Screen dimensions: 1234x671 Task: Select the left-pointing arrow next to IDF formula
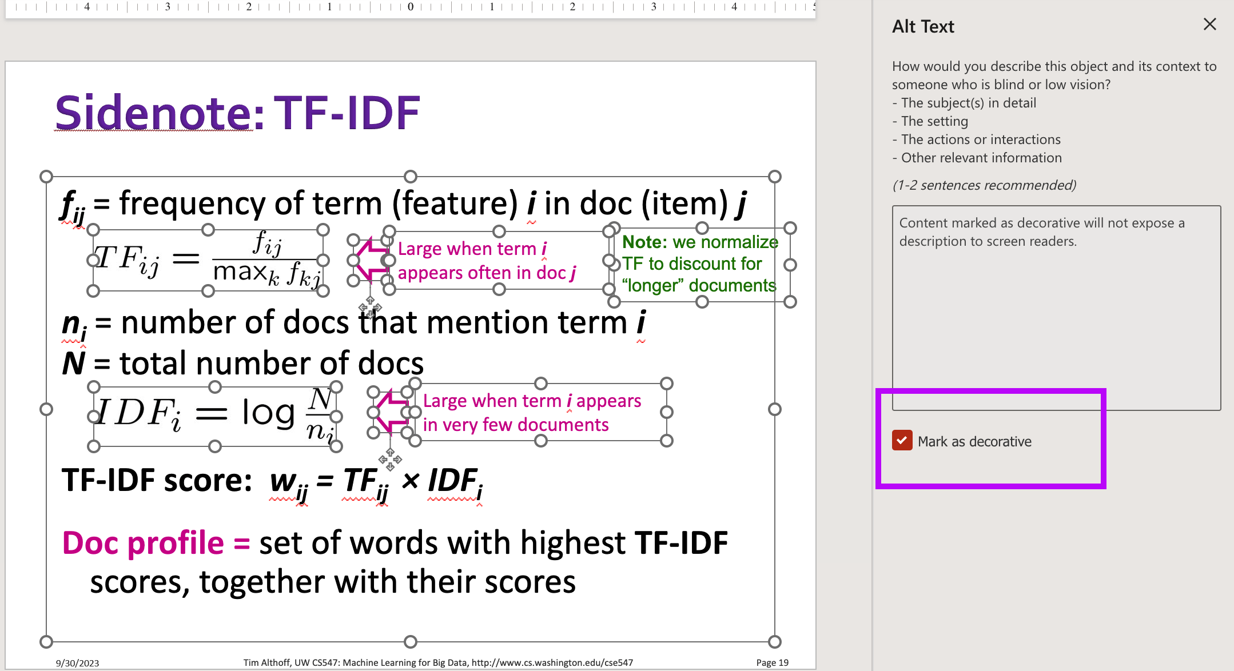click(x=391, y=412)
